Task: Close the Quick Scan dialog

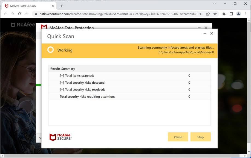Action: coord(212,33)
